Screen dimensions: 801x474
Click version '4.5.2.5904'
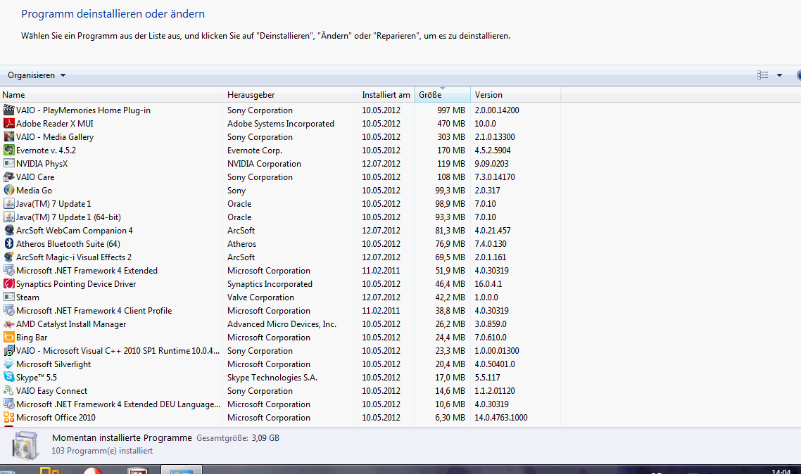pos(493,150)
